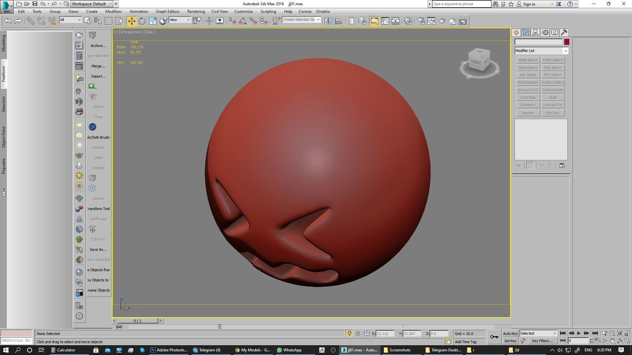Screen dimensions: 632x355
Task: Toggle Select and Move tool
Action: [x=131, y=21]
